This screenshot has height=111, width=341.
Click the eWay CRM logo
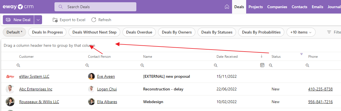18,6
